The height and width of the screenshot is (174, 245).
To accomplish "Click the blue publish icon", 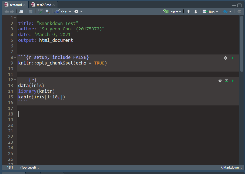I will pos(225,12).
